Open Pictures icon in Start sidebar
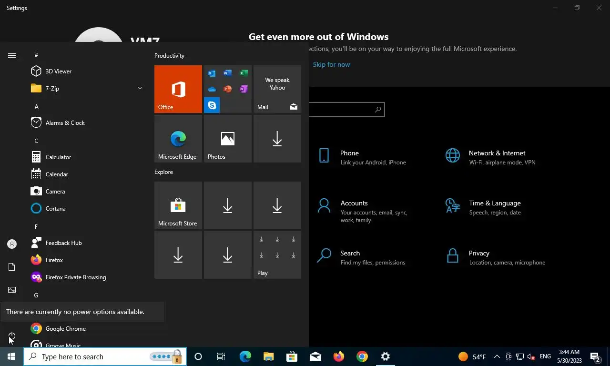610x366 pixels. 12,290
